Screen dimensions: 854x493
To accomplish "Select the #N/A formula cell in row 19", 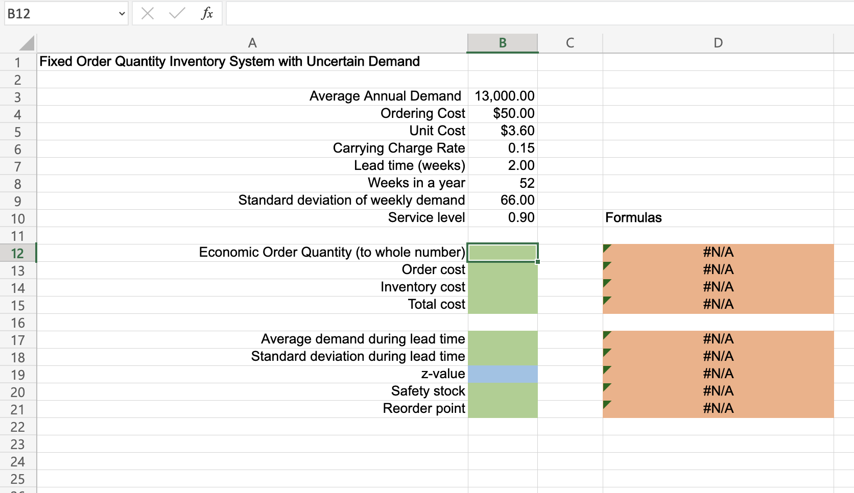I will (718, 374).
